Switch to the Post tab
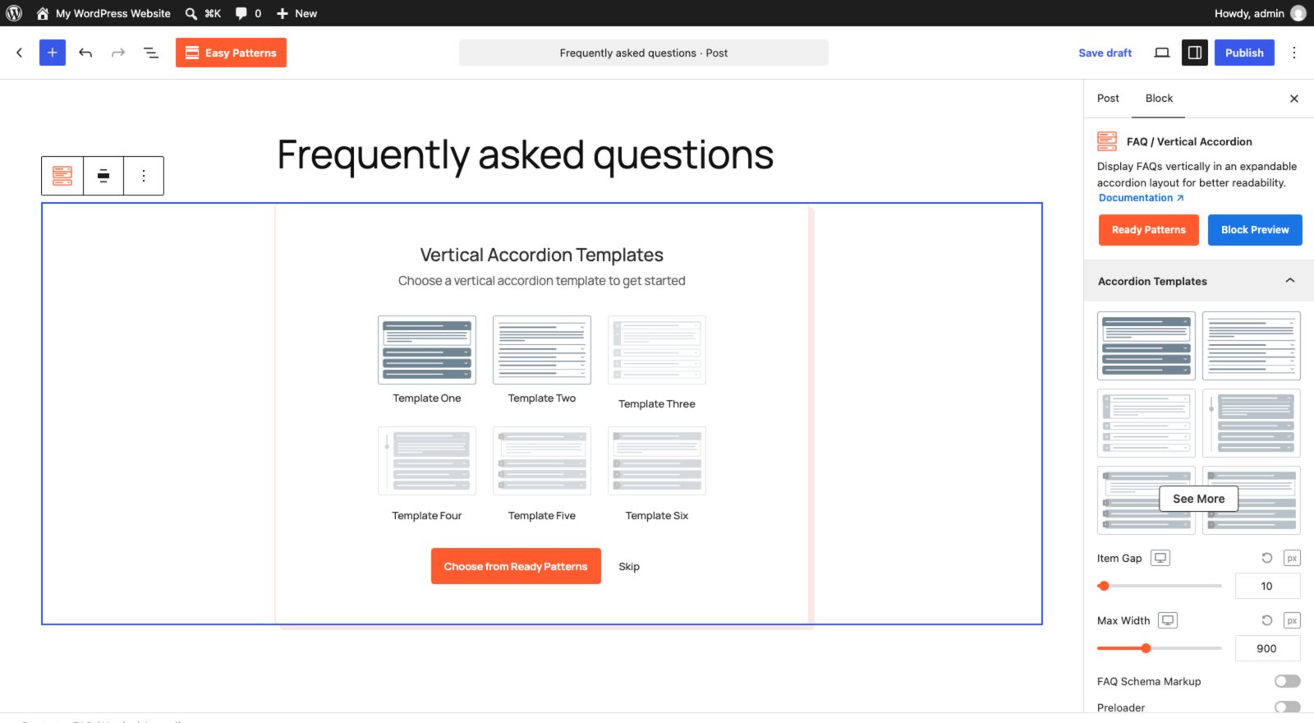The height and width of the screenshot is (723, 1314). [x=1108, y=99]
